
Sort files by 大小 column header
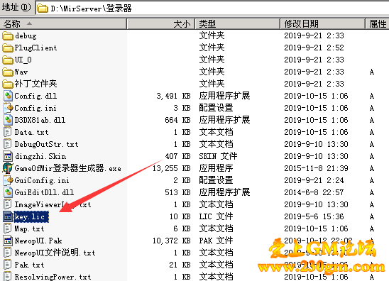160,24
